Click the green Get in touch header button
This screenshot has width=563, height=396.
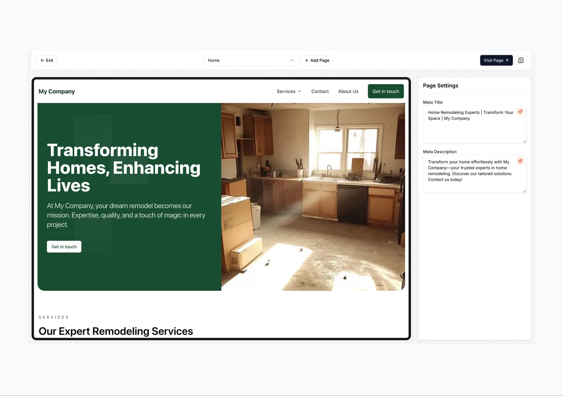385,91
